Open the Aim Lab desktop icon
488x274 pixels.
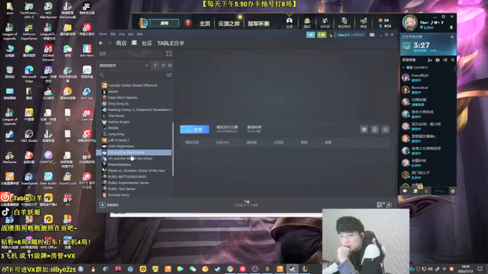(x=87, y=94)
